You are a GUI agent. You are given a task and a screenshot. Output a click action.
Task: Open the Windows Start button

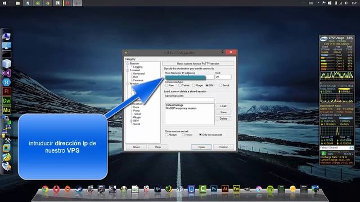4,3
